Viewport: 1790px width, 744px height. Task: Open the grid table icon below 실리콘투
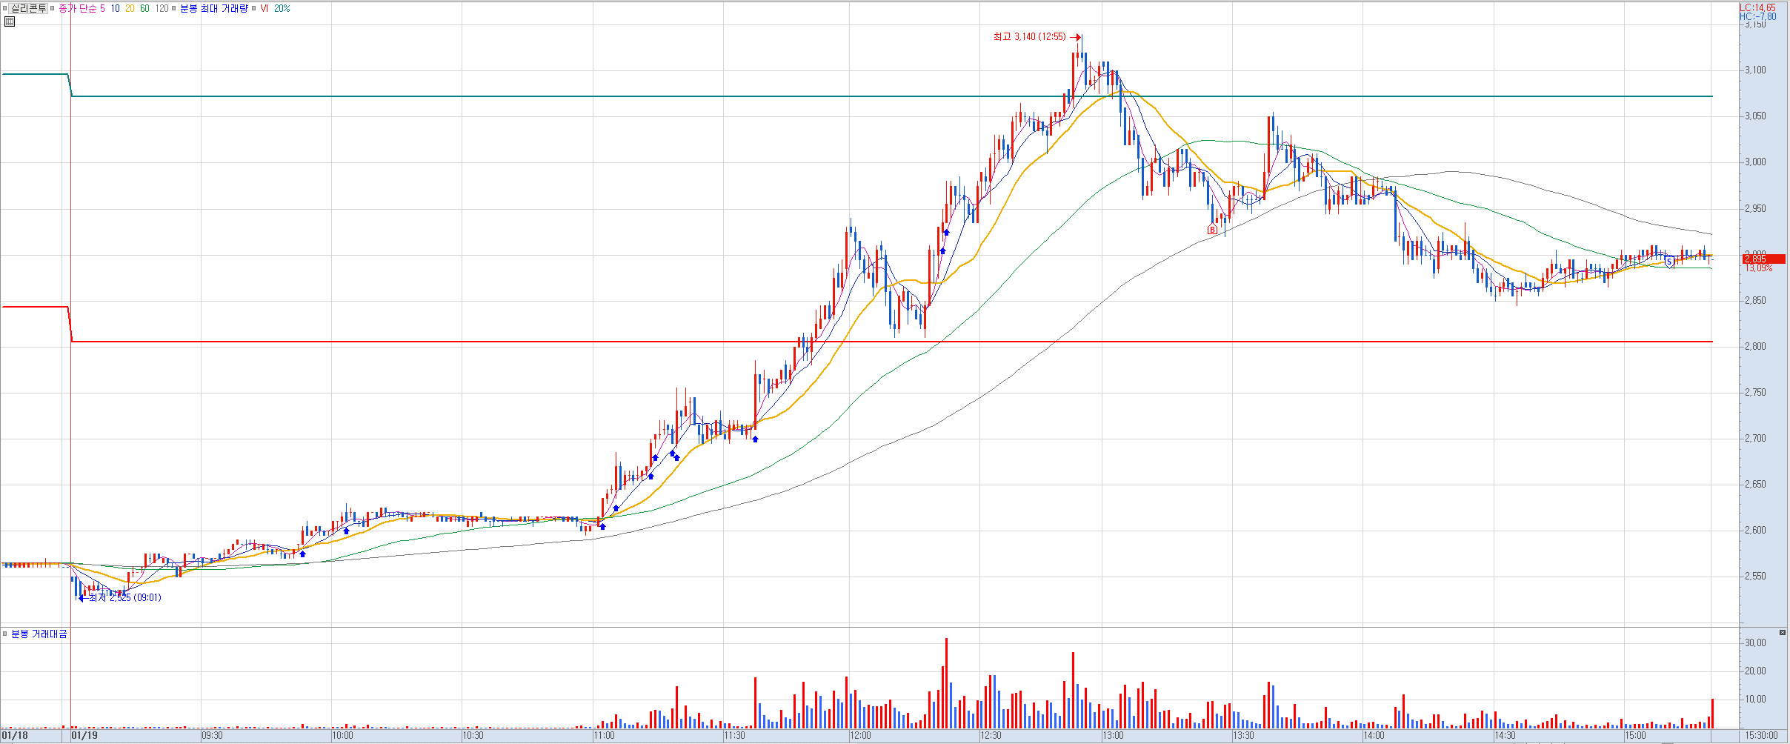tap(10, 21)
